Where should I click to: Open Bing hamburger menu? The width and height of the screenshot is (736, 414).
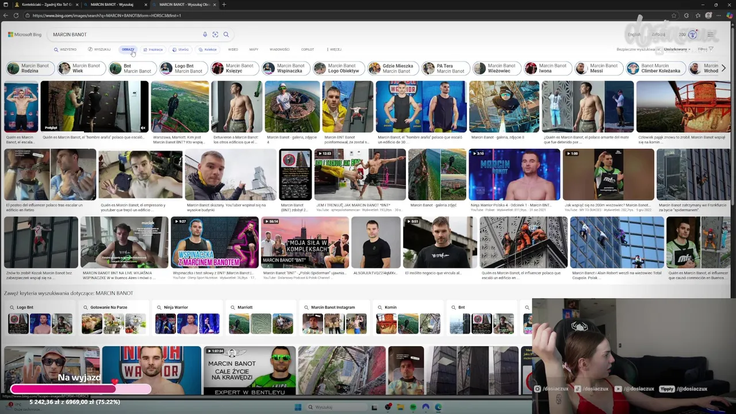tap(710, 34)
